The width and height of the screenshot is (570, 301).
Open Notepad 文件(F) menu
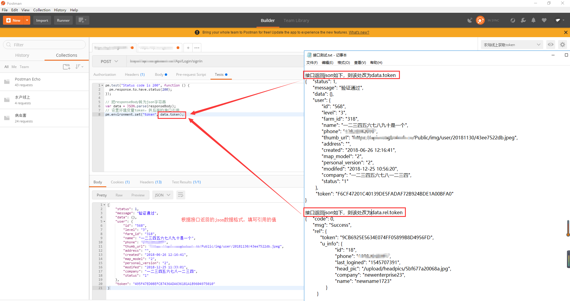click(x=312, y=63)
